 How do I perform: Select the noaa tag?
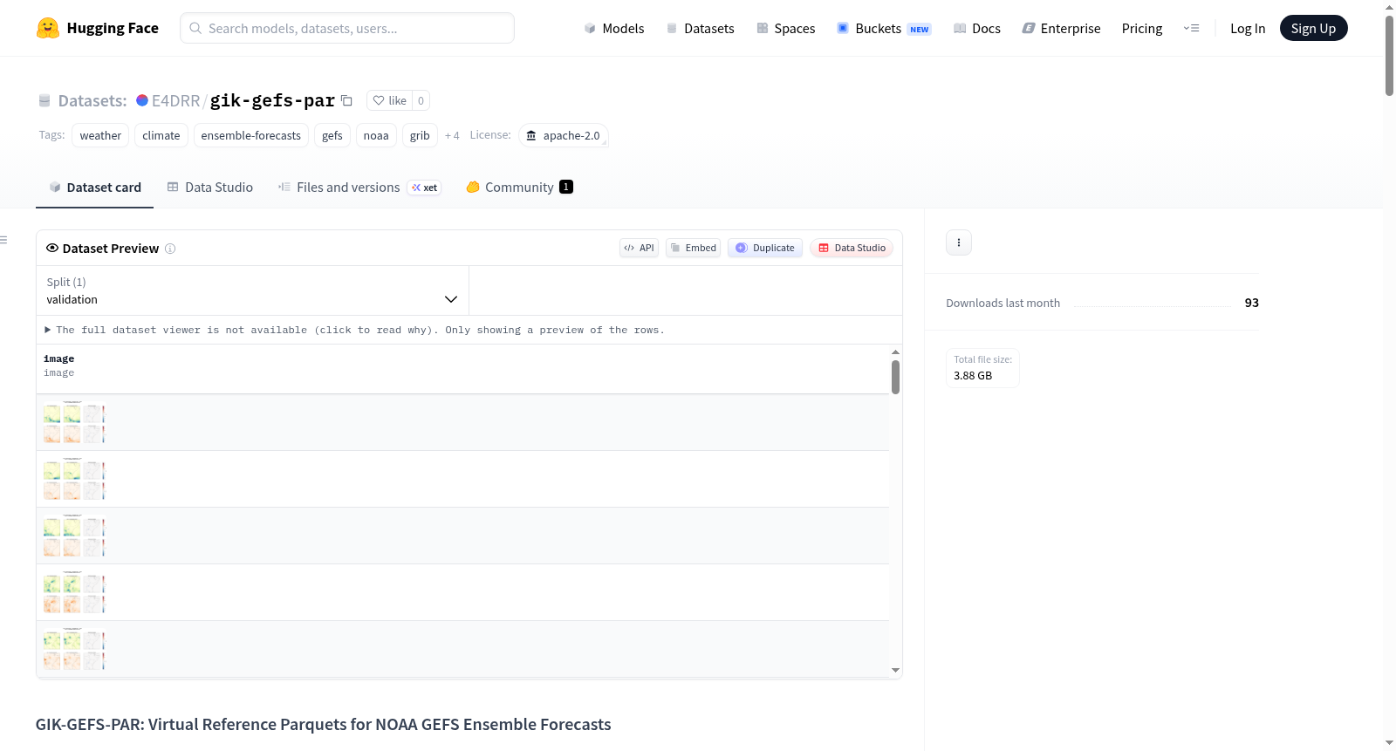point(376,135)
